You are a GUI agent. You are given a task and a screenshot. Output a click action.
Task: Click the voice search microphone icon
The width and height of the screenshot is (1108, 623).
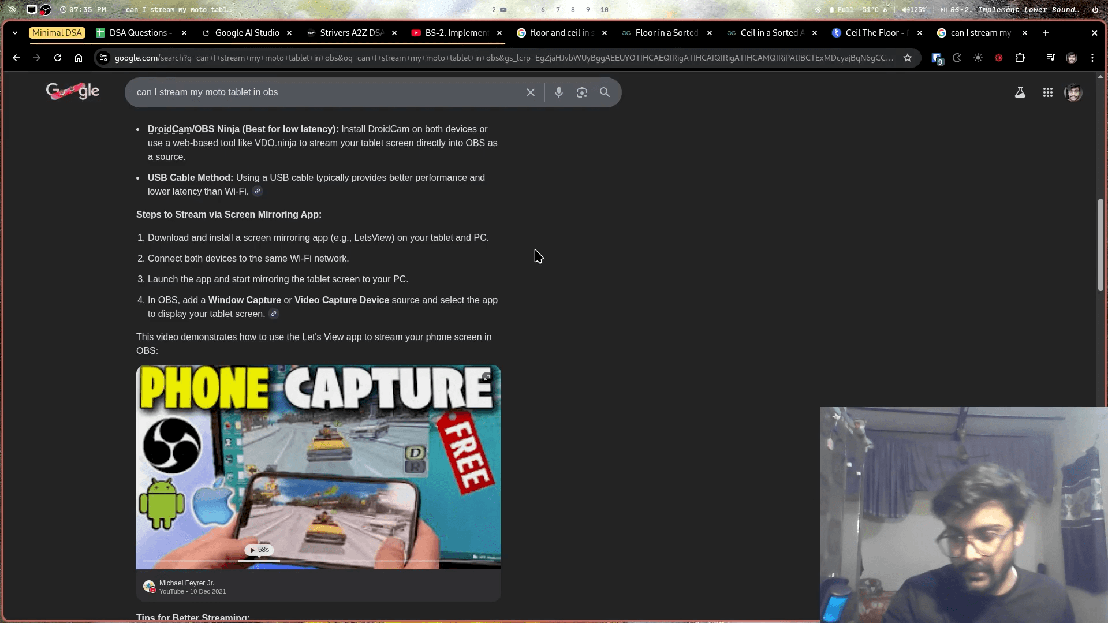(x=558, y=92)
